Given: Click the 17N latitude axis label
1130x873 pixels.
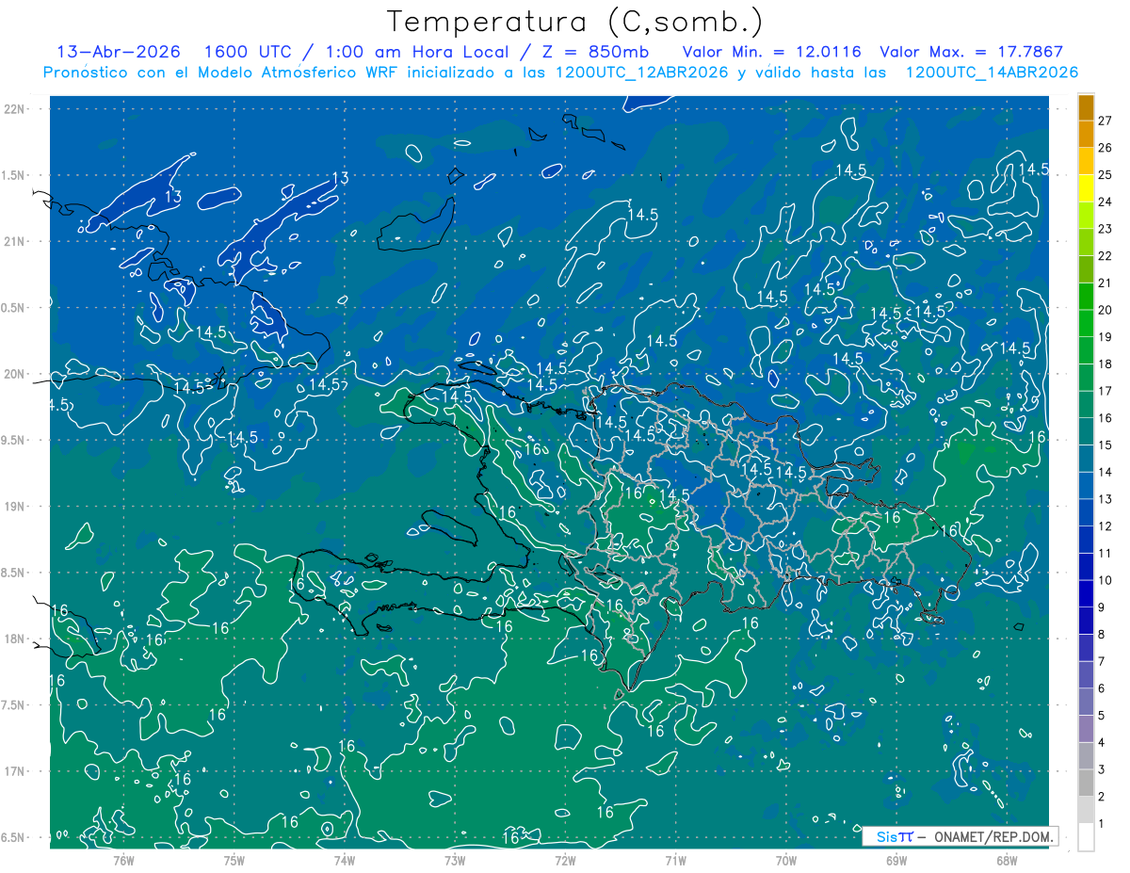Looking at the screenshot, I should coord(16,771).
